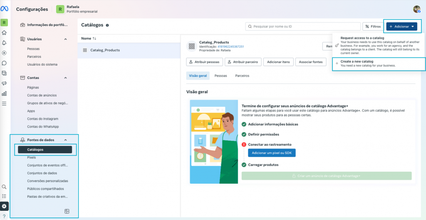Click Associar fontes button

coord(310,62)
